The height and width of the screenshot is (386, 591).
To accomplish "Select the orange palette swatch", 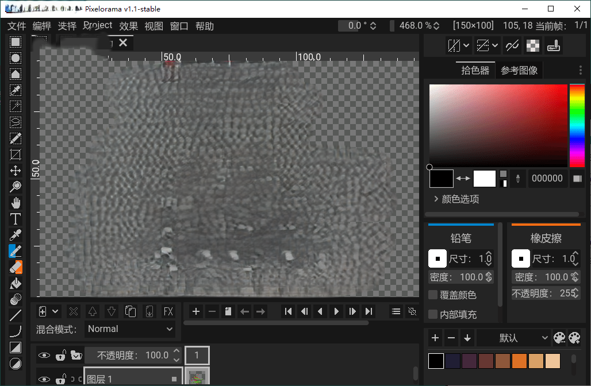I will (x=519, y=361).
